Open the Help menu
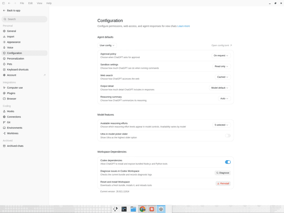 point(49,3)
